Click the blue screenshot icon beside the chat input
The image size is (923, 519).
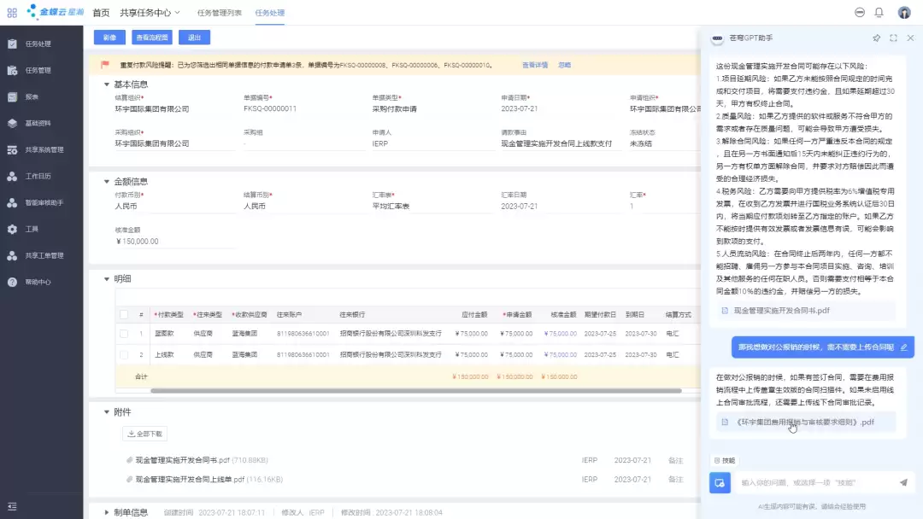tap(720, 482)
